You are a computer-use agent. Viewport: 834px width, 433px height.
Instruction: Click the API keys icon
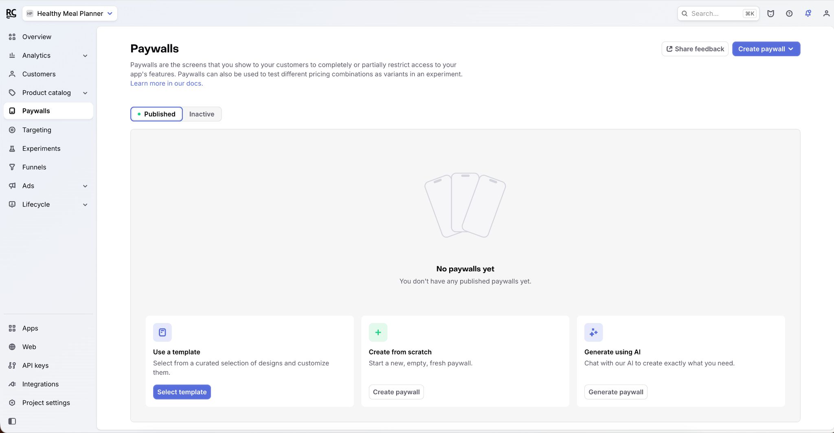12,365
